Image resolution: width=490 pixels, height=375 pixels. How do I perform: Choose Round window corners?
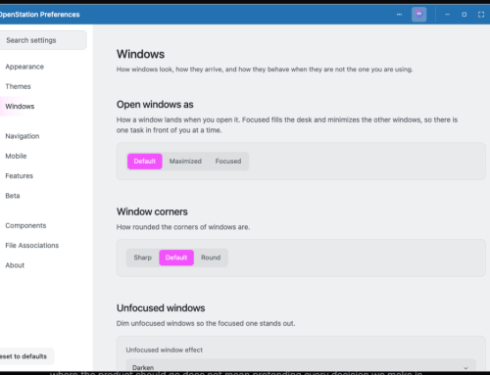211,258
